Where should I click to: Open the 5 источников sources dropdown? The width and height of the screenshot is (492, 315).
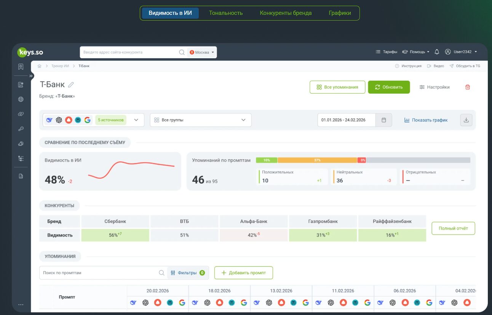click(x=94, y=120)
